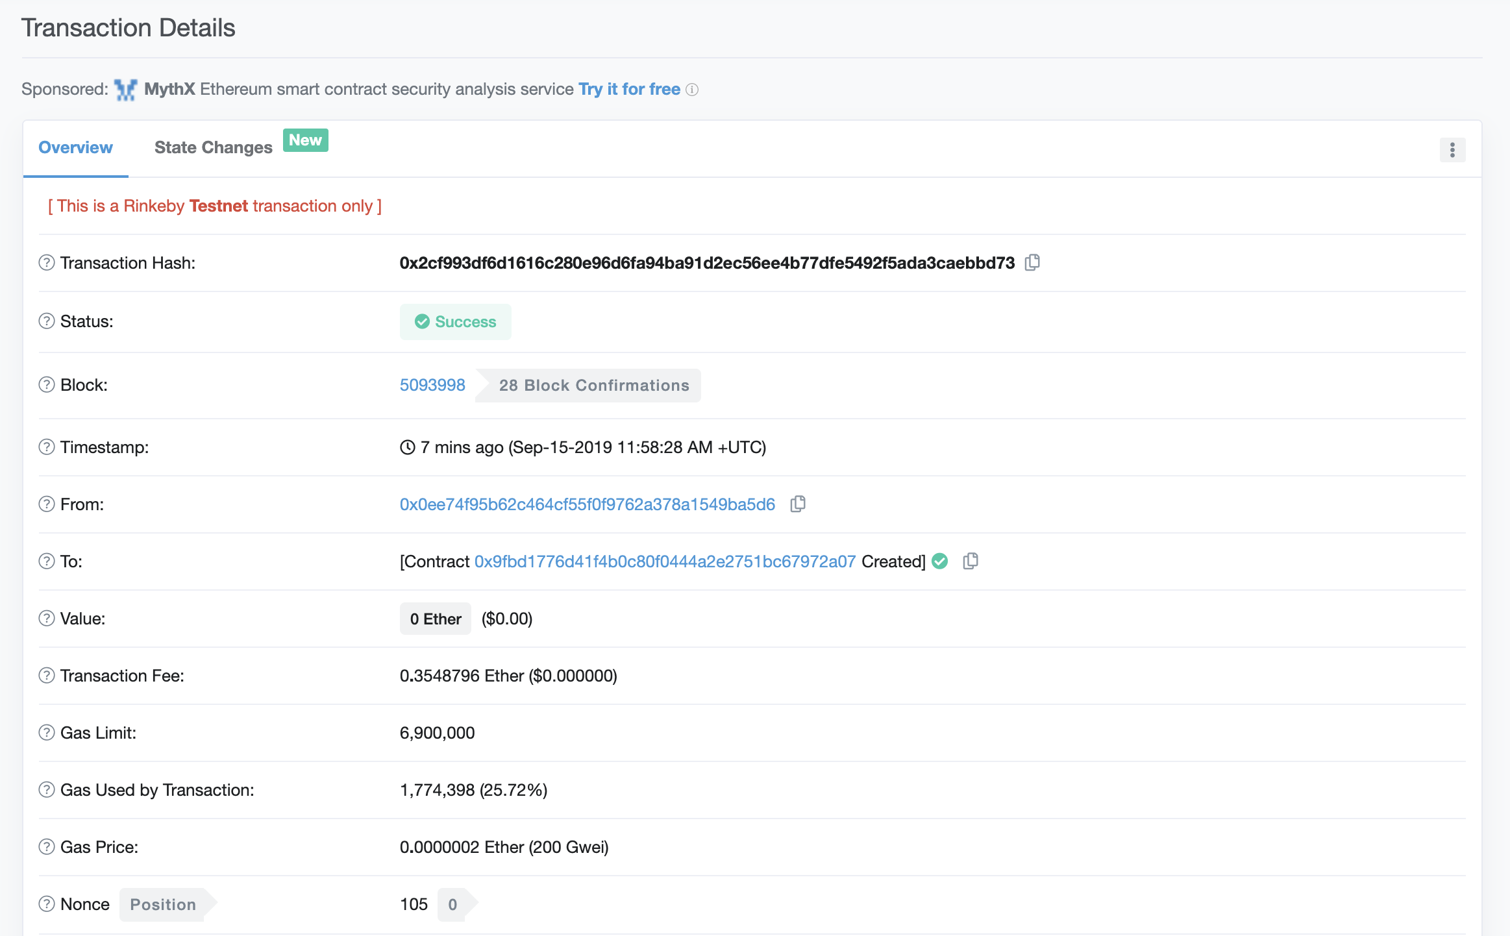The image size is (1510, 936).
Task: Click the 0 Ether value badge
Action: click(435, 619)
